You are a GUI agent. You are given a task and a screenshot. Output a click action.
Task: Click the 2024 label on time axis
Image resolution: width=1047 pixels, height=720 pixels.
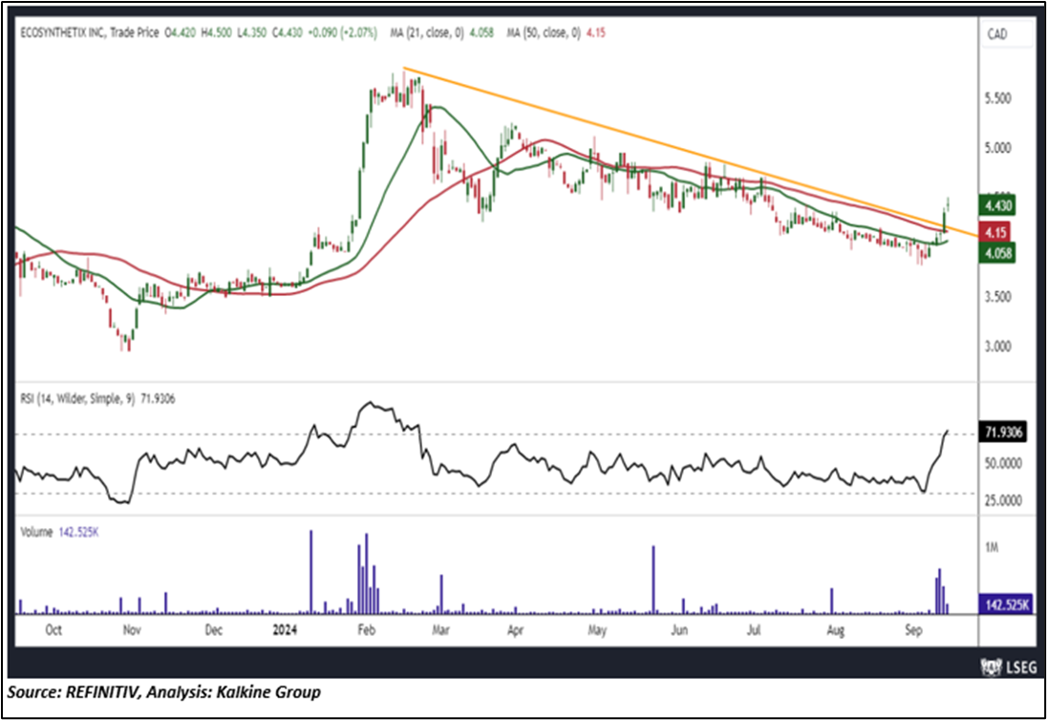coord(285,630)
